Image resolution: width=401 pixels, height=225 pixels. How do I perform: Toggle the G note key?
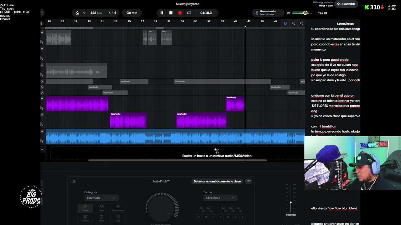click(228, 217)
